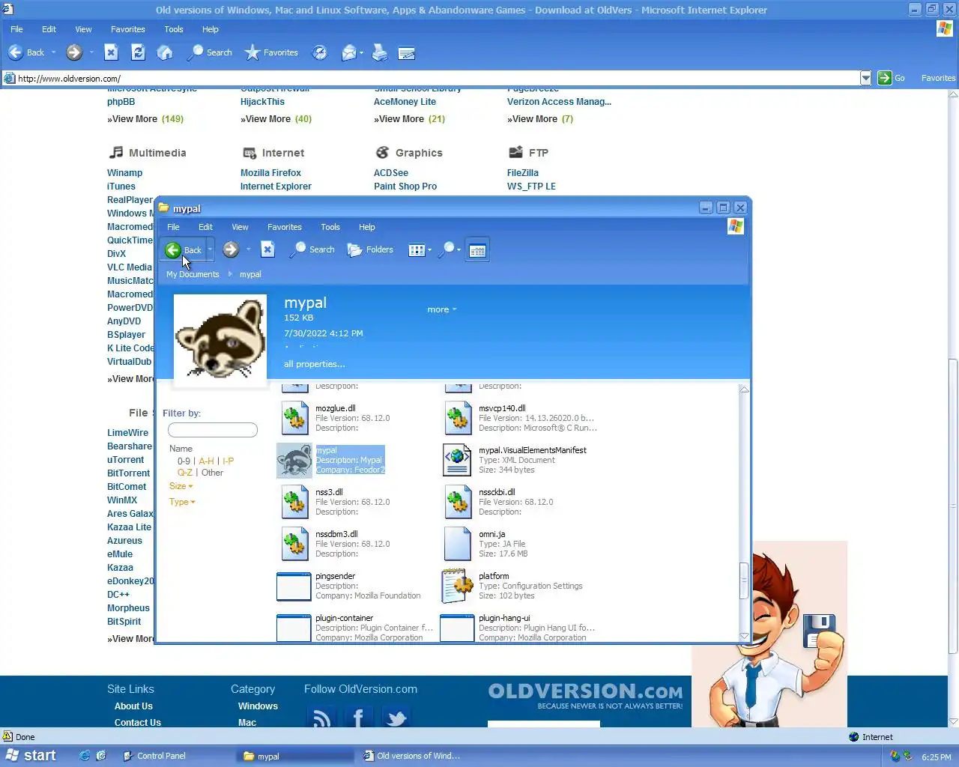Viewport: 959px width, 767px height.
Task: Expand the 'more' dropdown in preview header
Action: pyautogui.click(x=441, y=309)
